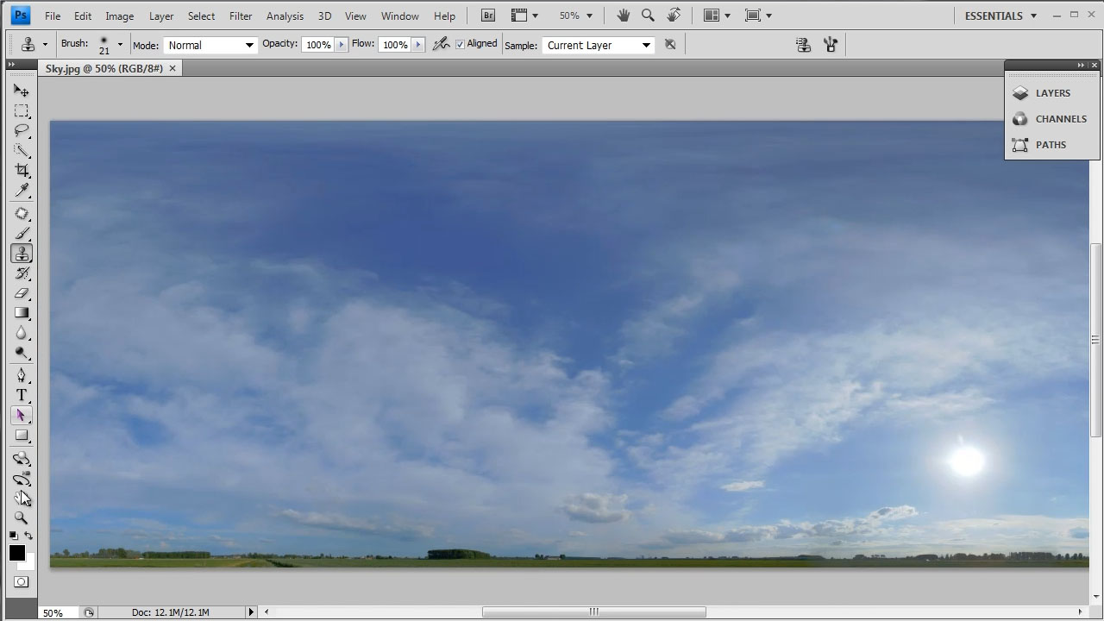Viewport: 1104px width, 621px height.
Task: Activate Zoom tool in application bar
Action: pyautogui.click(x=648, y=16)
